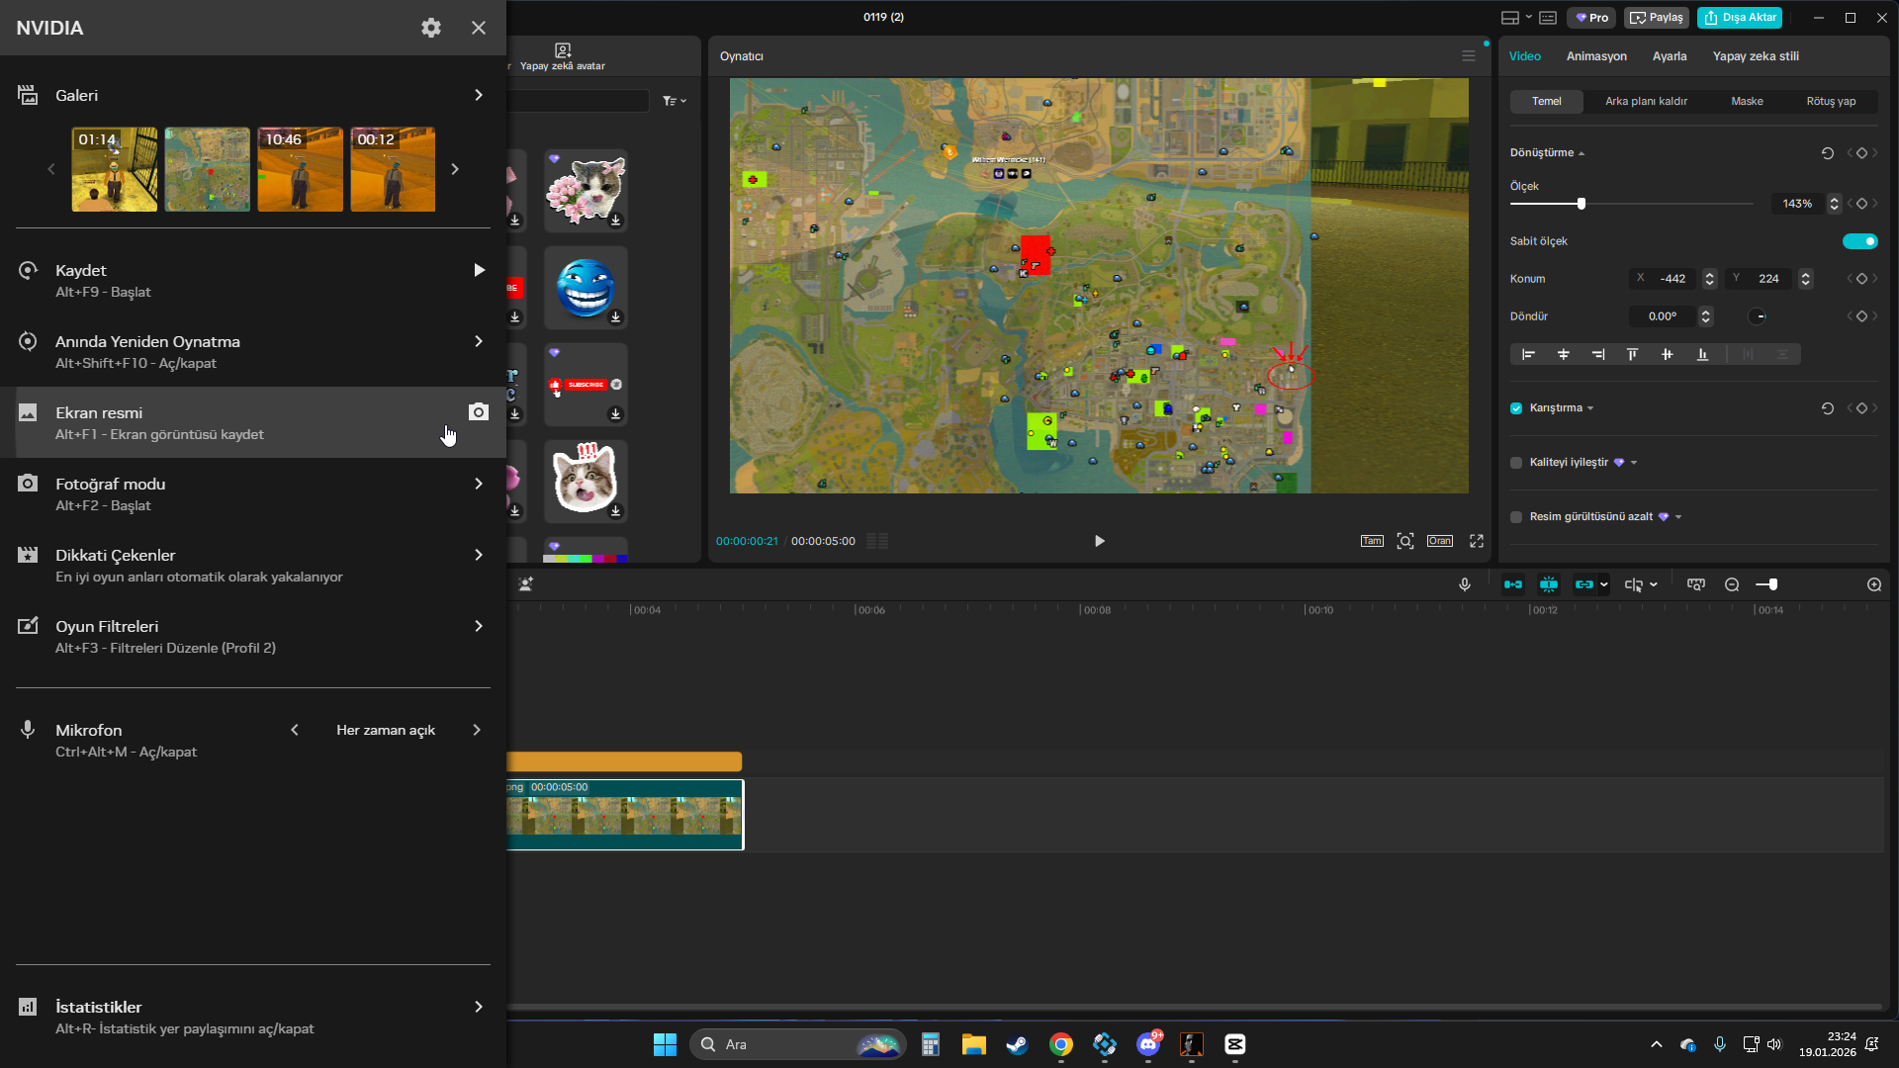Open the Galeri section
The width and height of the screenshot is (1899, 1068).
pyautogui.click(x=253, y=95)
